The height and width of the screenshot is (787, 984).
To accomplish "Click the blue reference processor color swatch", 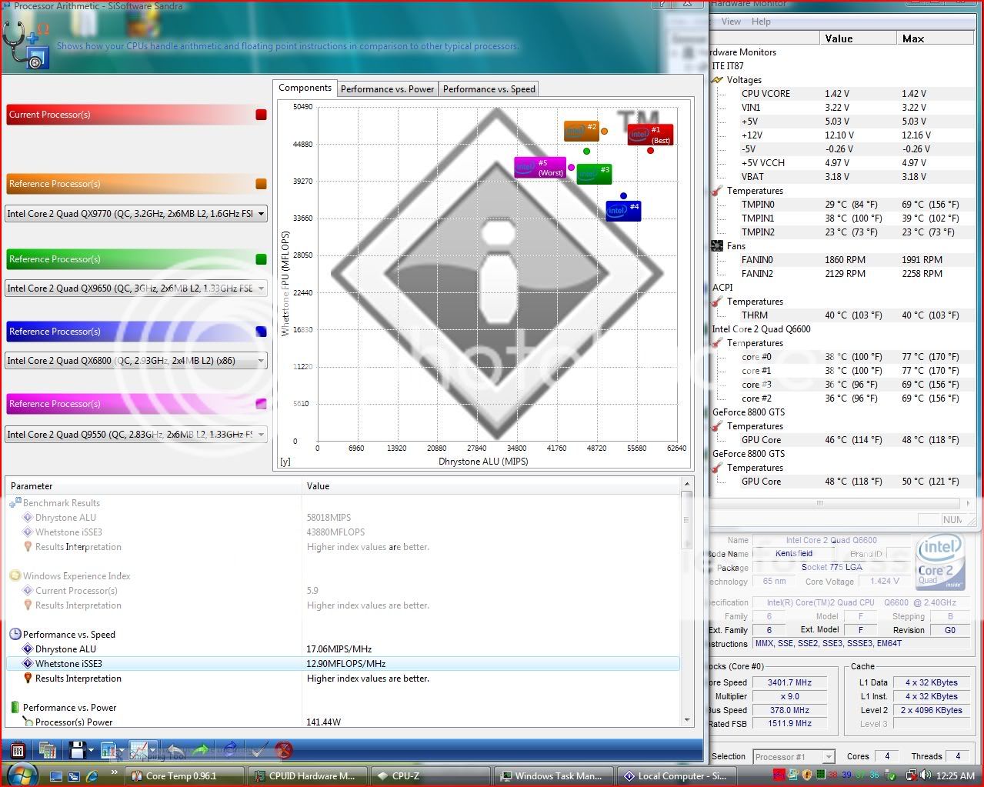I will [x=261, y=332].
